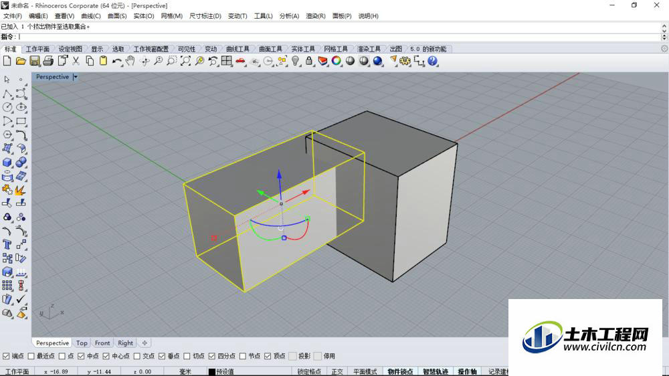The height and width of the screenshot is (376, 669).
Task: Click the Undo arrow icon
Action: tap(116, 62)
